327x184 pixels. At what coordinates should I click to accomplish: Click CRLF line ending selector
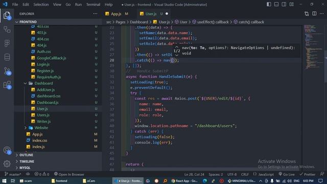[245, 174]
